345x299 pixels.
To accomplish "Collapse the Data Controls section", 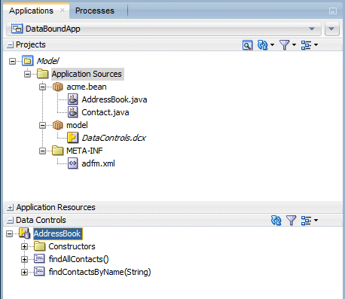I will (10, 221).
